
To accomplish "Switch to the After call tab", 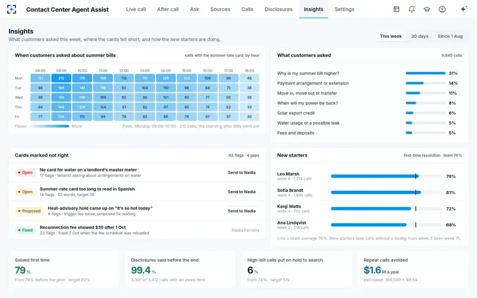I will [168, 9].
